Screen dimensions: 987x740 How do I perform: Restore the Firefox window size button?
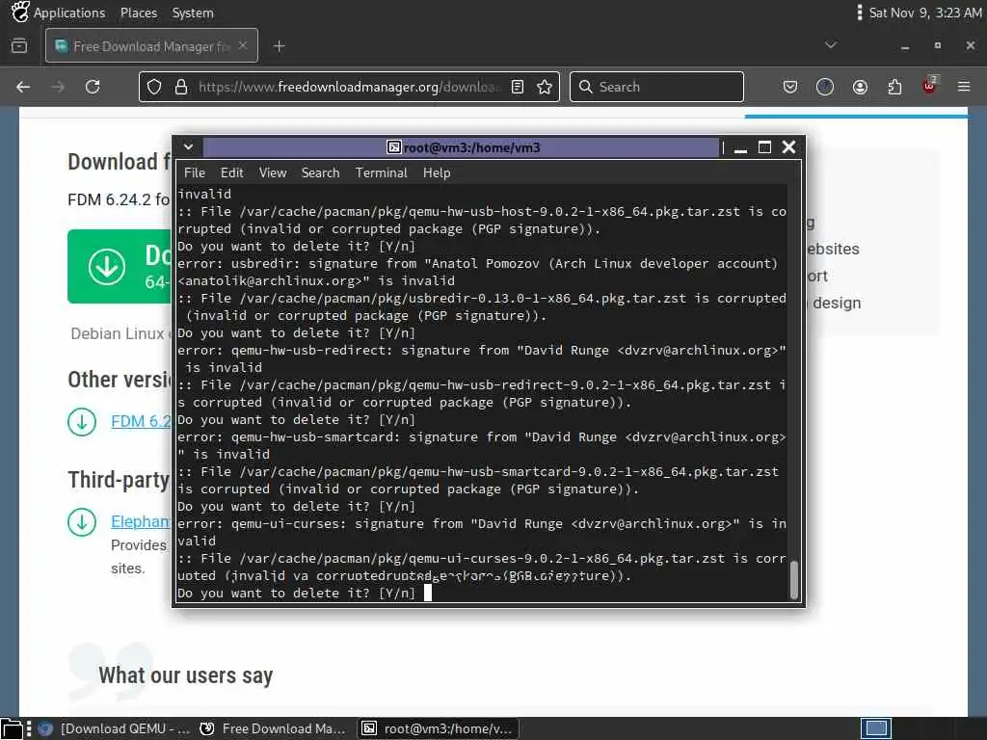pos(937,45)
